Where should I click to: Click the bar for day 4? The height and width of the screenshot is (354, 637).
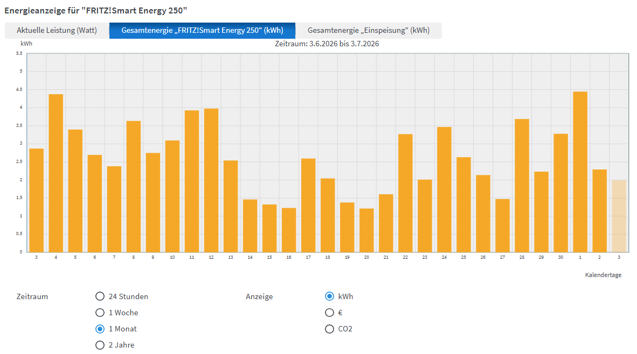click(x=56, y=173)
